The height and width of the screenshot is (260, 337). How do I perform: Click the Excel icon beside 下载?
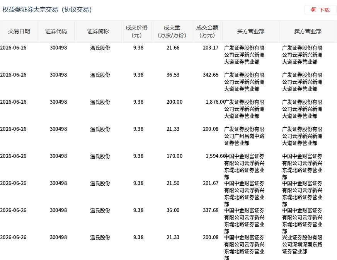(x=314, y=10)
